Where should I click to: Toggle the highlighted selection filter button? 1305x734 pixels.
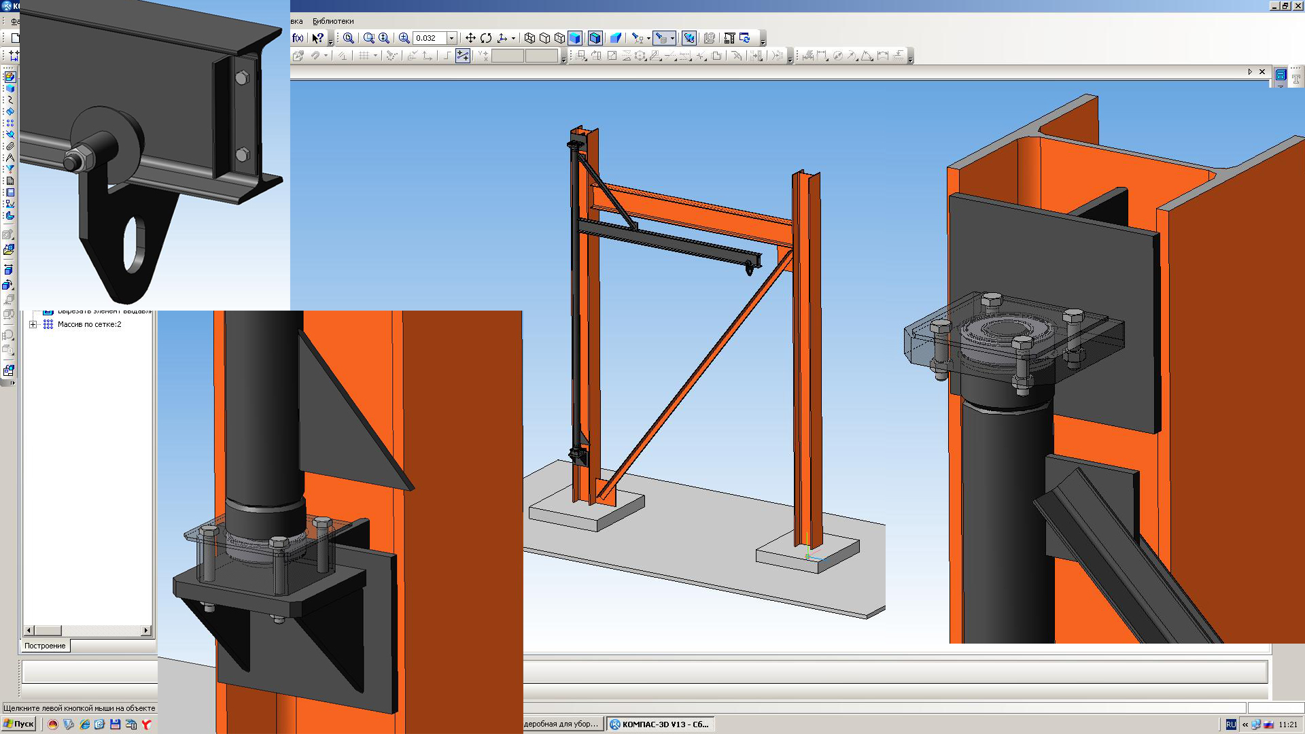tap(661, 38)
